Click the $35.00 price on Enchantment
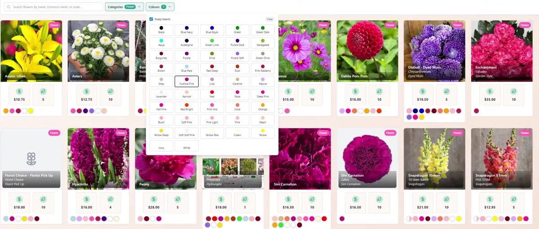 tap(490, 100)
